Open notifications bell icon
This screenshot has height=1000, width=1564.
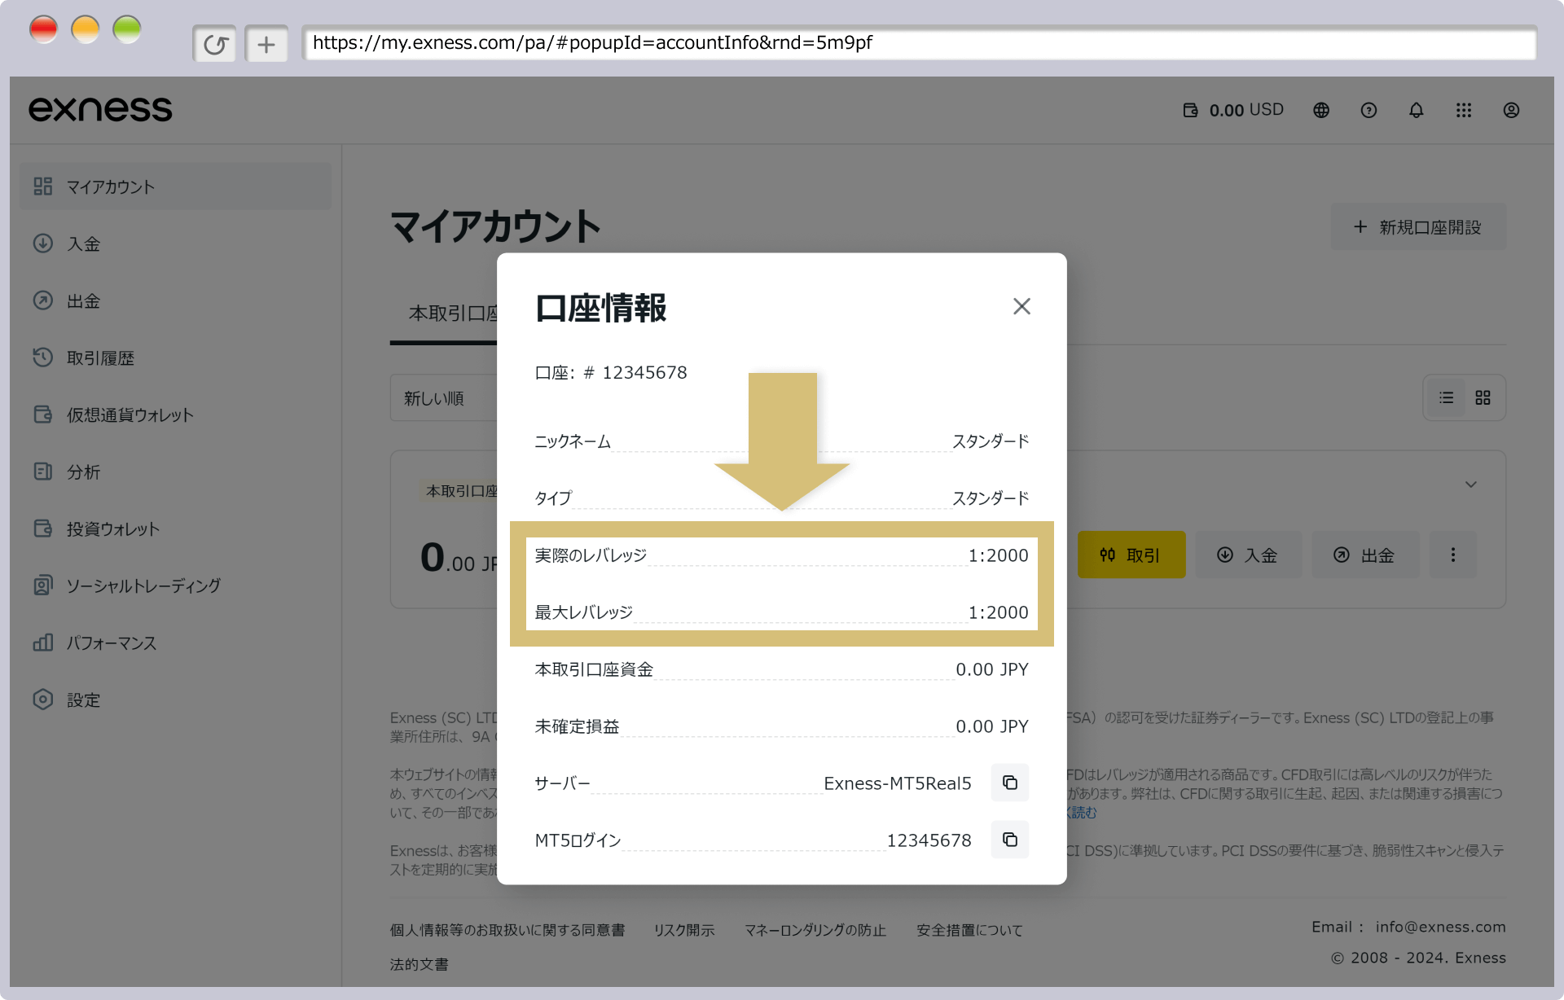(1417, 110)
